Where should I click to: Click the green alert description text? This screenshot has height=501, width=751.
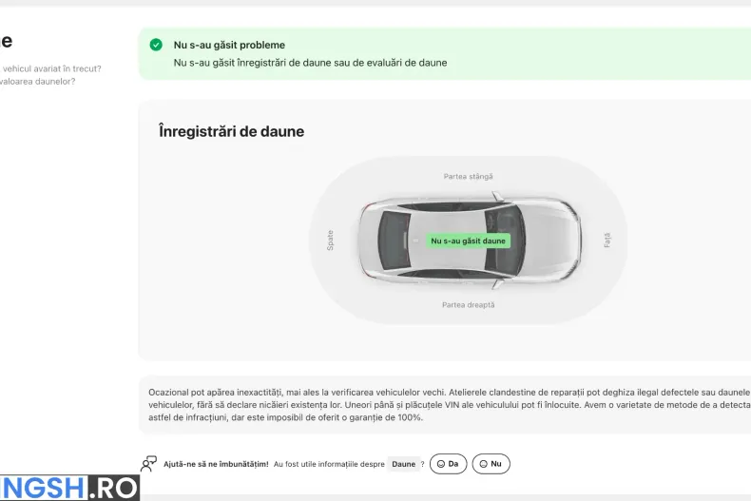[310, 63]
